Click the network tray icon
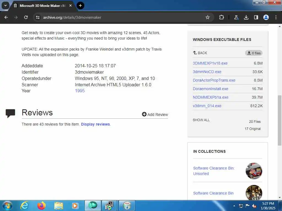282x211 pixels. pos(241,206)
